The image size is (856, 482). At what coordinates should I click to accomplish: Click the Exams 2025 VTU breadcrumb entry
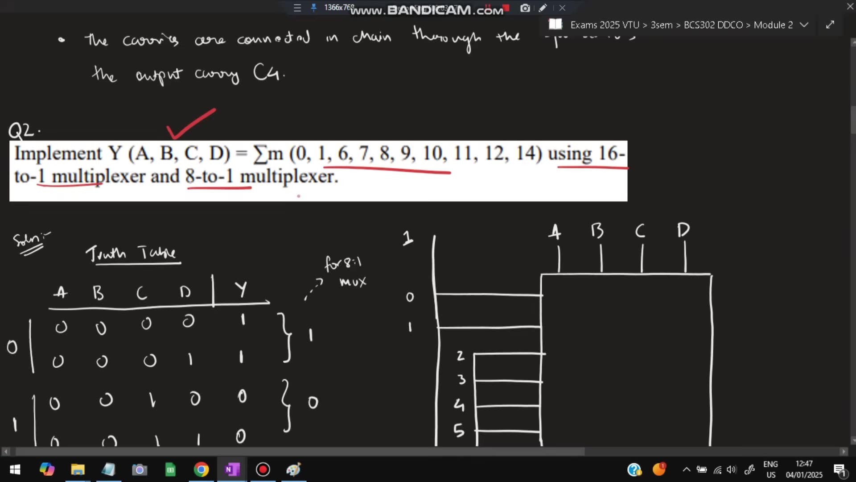click(605, 25)
